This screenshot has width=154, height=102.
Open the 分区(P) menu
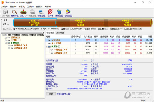pyautogui.click(x=22, y=7)
